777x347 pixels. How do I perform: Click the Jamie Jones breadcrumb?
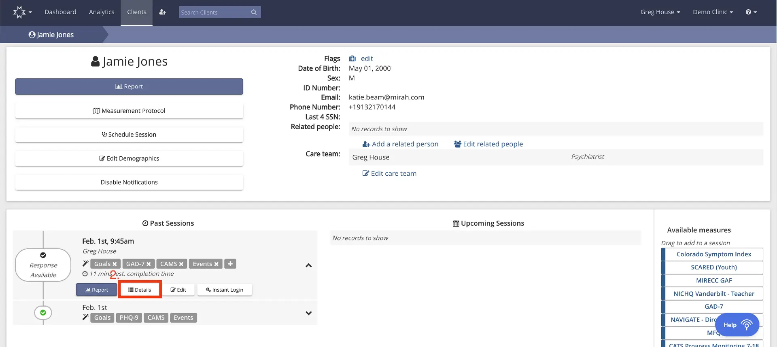click(51, 35)
